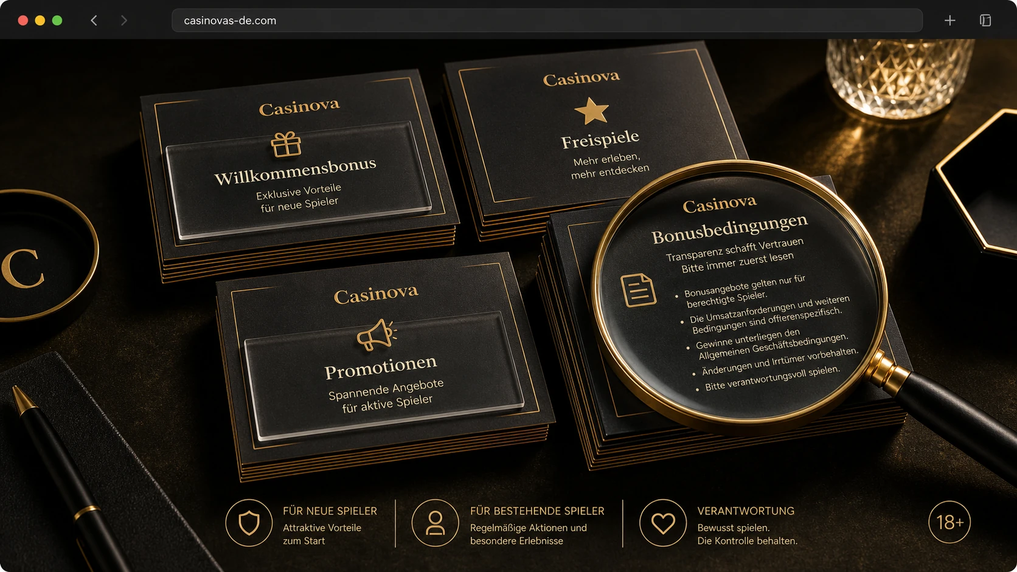Click 'Änderungen und Irrtümer vorbehalten' bullet
Screen dimensions: 1017x572
(777, 362)
